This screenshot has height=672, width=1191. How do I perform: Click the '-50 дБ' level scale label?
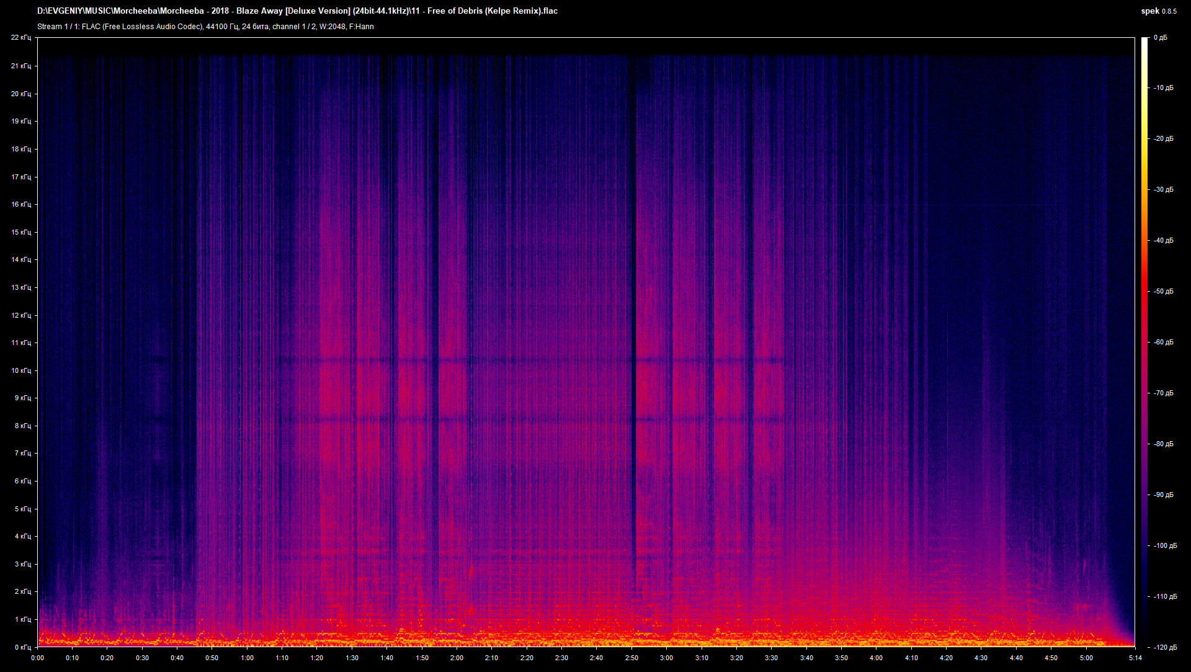1164,292
